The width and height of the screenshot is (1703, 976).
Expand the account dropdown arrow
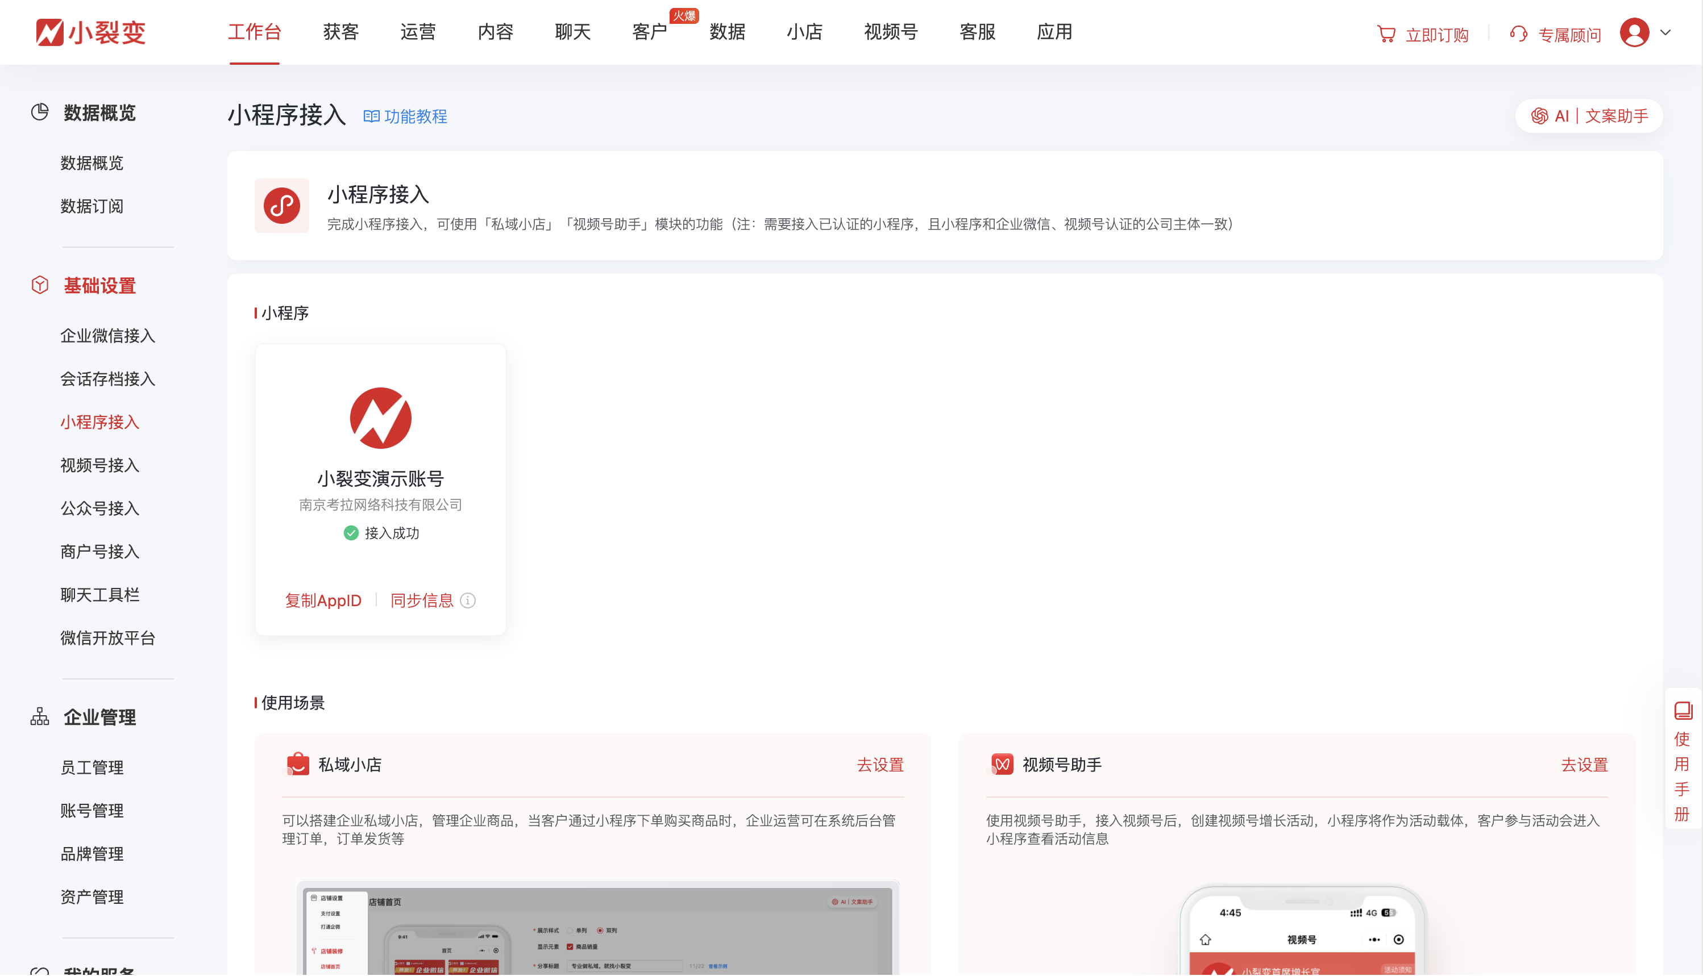[1665, 32]
